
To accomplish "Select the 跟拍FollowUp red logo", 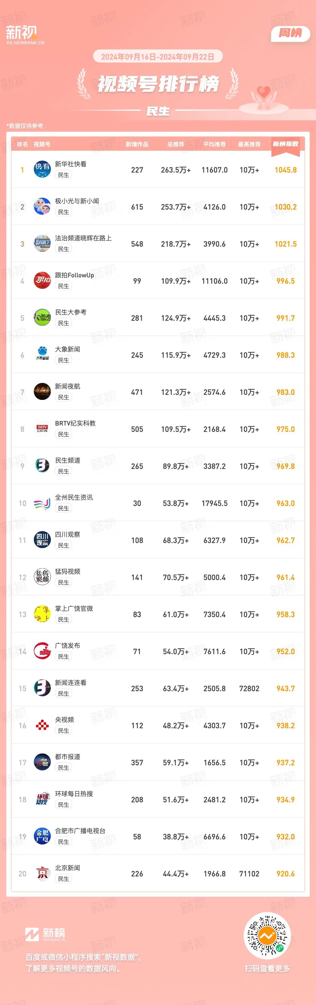I will point(42,280).
